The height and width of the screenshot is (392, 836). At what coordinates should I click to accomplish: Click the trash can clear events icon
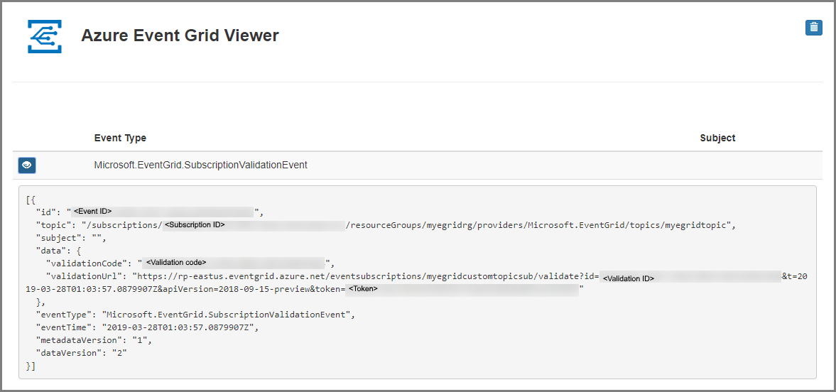[813, 28]
